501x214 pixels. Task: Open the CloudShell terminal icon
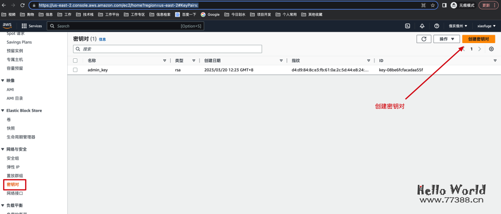408,26
